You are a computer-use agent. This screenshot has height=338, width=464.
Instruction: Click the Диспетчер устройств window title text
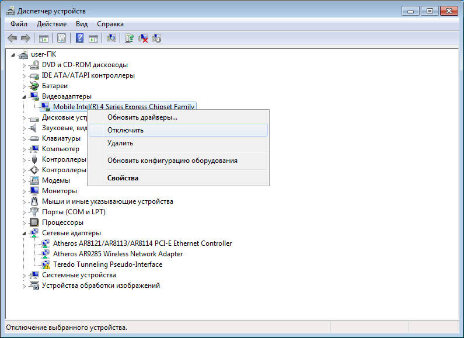click(x=51, y=11)
